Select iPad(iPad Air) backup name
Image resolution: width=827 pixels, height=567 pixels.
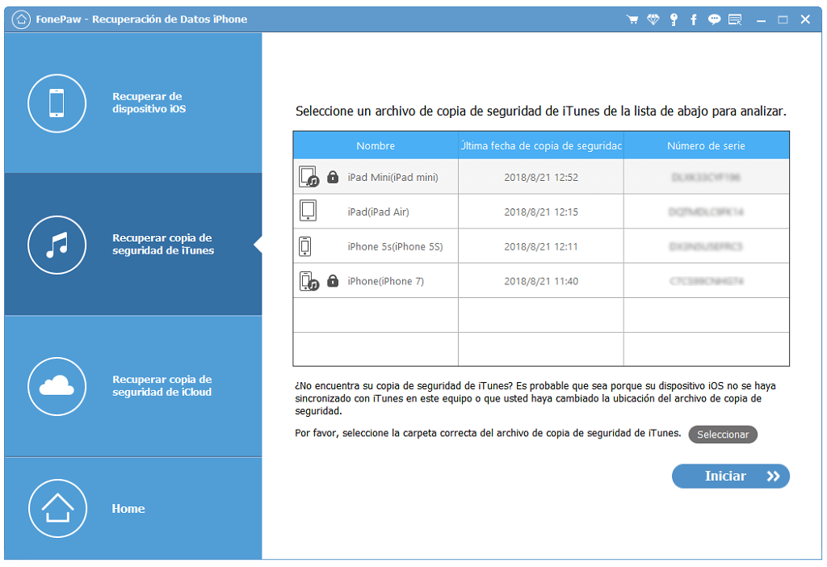coord(378,212)
